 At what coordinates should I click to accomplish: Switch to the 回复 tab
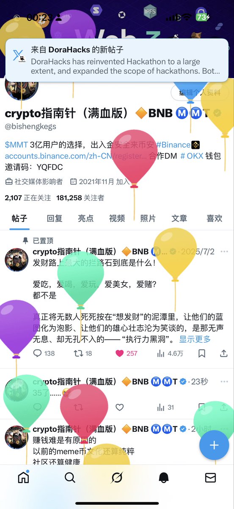point(54,218)
